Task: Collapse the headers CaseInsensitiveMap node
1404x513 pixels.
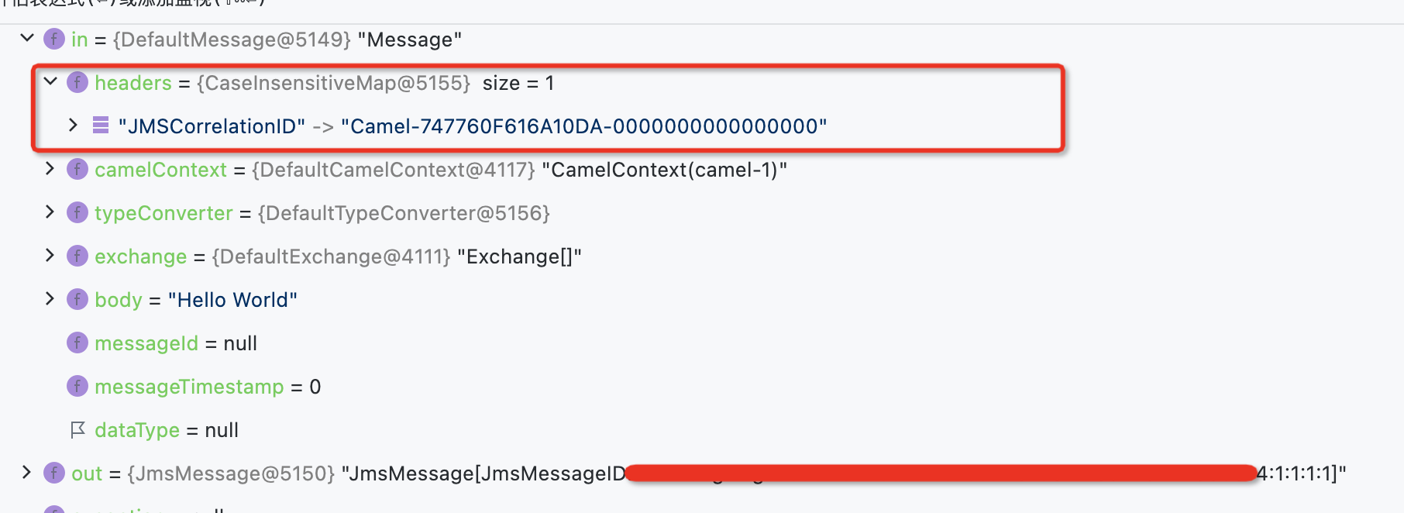Action: tap(50, 81)
